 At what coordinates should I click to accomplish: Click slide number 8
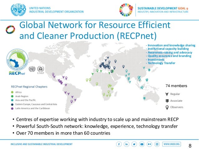[x=190, y=146]
